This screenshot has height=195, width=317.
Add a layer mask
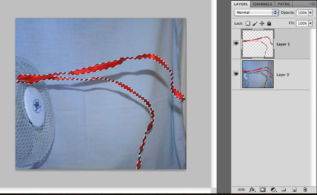pos(263,190)
